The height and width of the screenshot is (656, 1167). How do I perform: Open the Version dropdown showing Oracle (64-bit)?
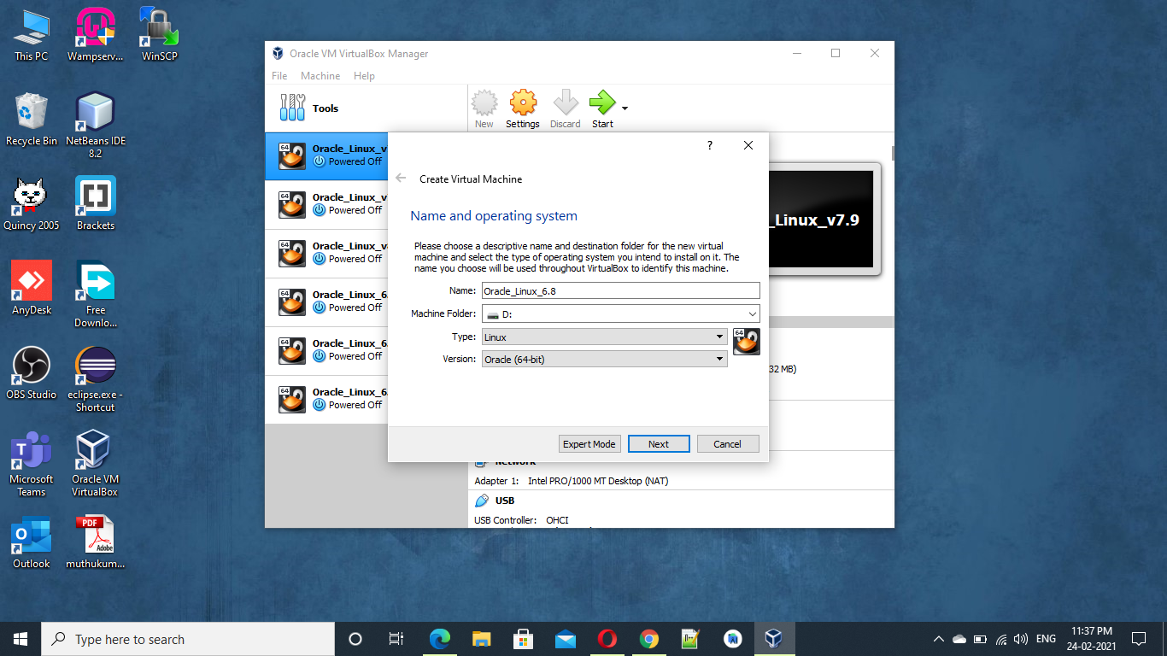click(x=605, y=359)
